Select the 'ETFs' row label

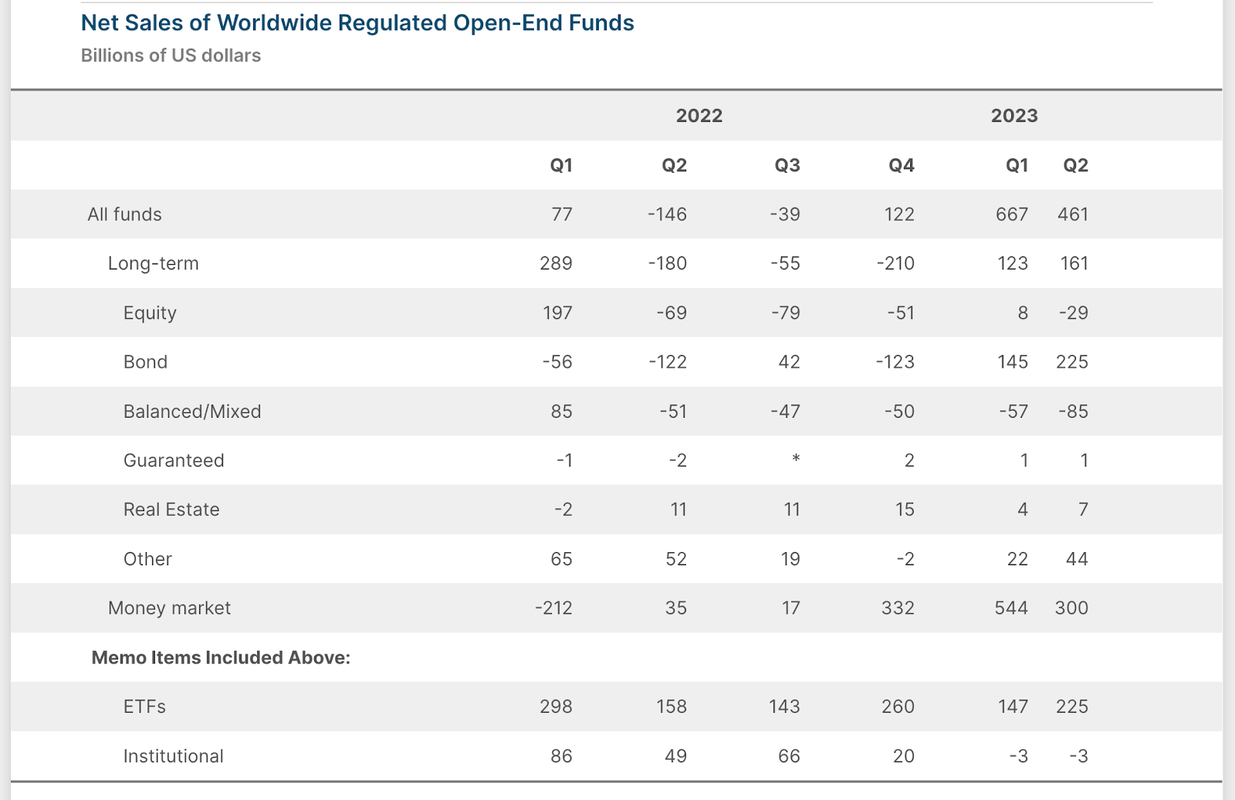[x=144, y=707]
